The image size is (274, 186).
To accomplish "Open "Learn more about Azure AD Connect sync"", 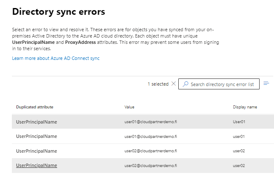I will (56, 58).
